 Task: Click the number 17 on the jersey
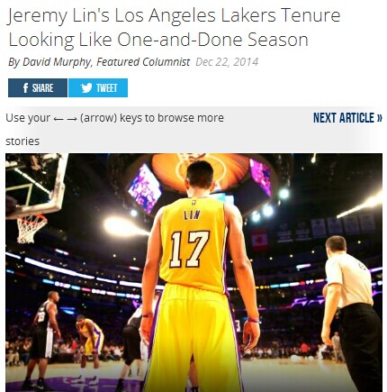pos(189,249)
